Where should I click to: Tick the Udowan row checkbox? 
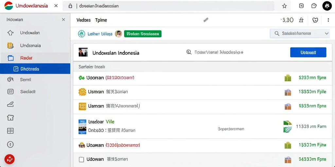(x=81, y=159)
